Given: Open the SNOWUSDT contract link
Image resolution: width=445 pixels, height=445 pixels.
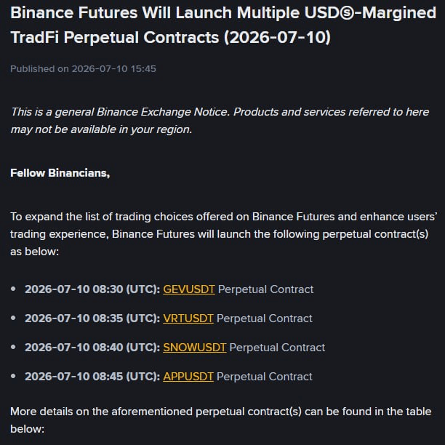Looking at the screenshot, I should (194, 348).
